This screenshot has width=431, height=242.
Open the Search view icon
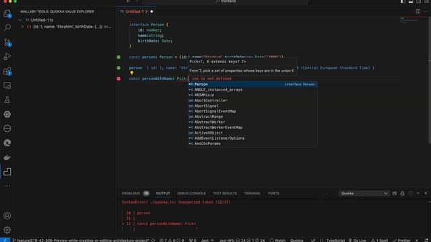[7, 28]
